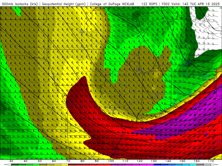This screenshot has height=166, width=222.
Task: Select the magenta 125-130 kt legend swatch
Action: click(x=150, y=165)
